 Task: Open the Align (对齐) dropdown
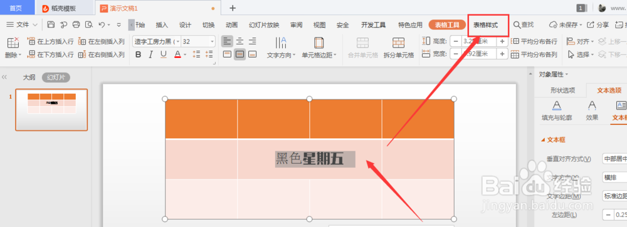[581, 41]
